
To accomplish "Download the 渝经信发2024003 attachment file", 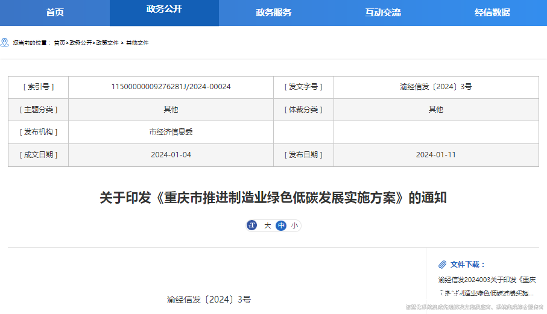I will click(486, 286).
